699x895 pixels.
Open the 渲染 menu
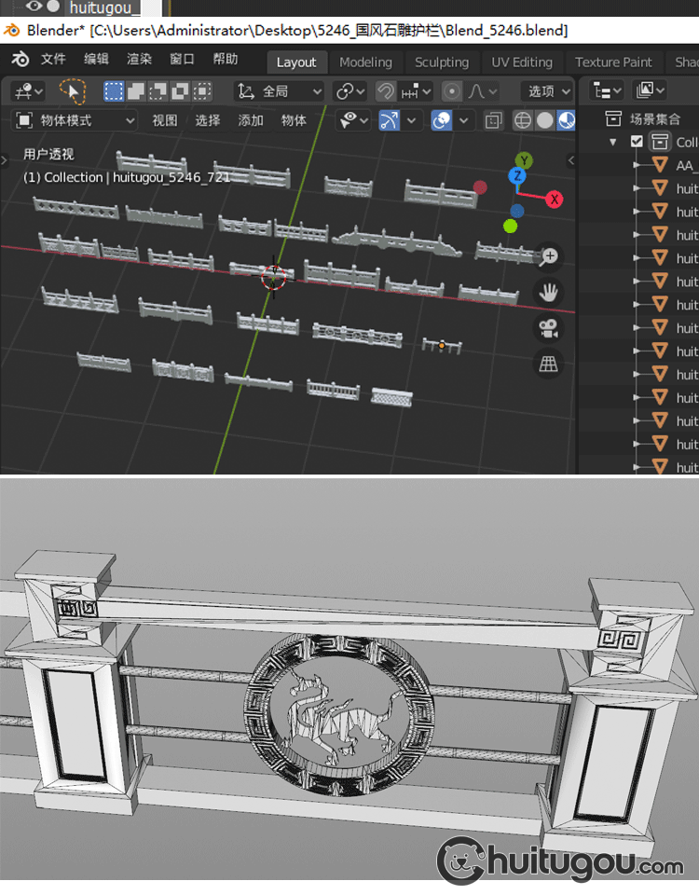[x=139, y=60]
